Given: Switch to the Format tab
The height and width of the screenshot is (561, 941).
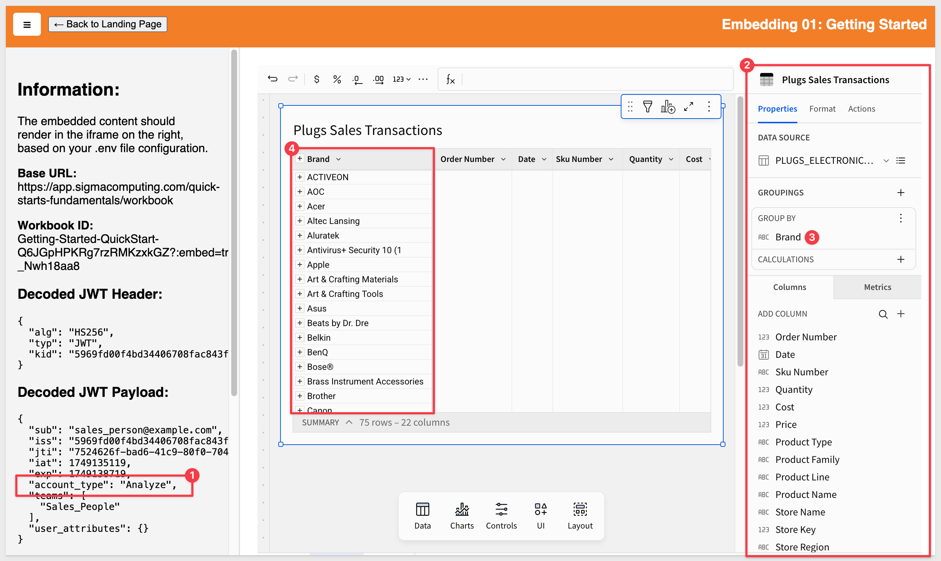Looking at the screenshot, I should [822, 109].
